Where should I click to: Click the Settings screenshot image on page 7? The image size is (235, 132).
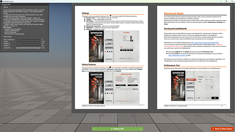click(114, 46)
